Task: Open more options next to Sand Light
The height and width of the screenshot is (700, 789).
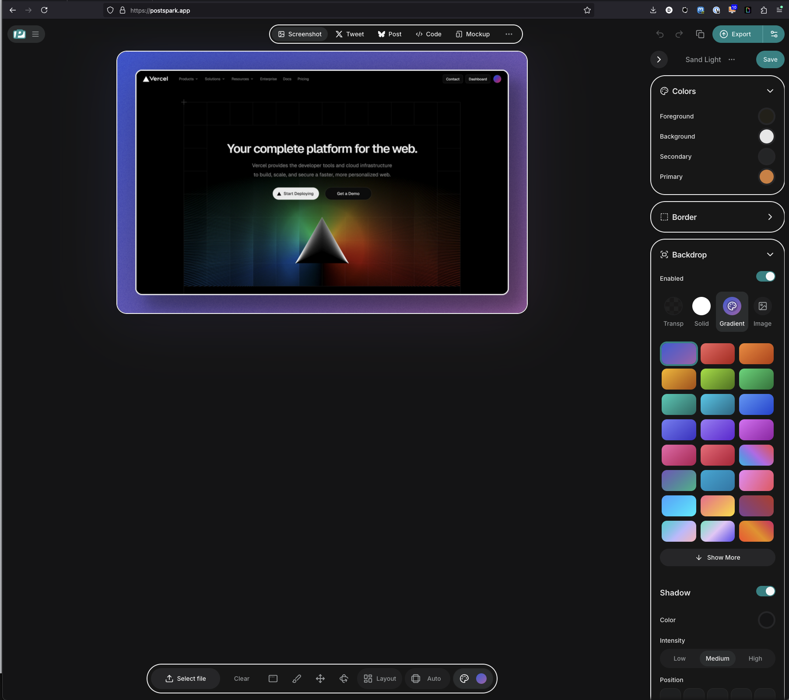Action: [x=732, y=59]
